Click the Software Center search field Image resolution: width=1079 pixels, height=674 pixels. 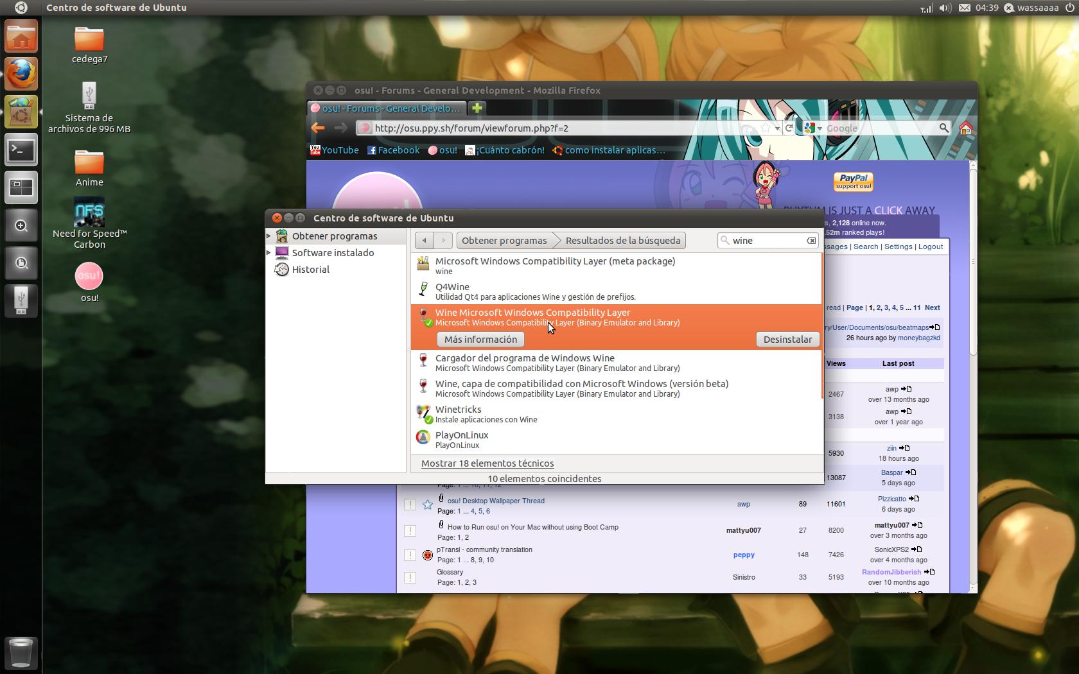tap(768, 240)
